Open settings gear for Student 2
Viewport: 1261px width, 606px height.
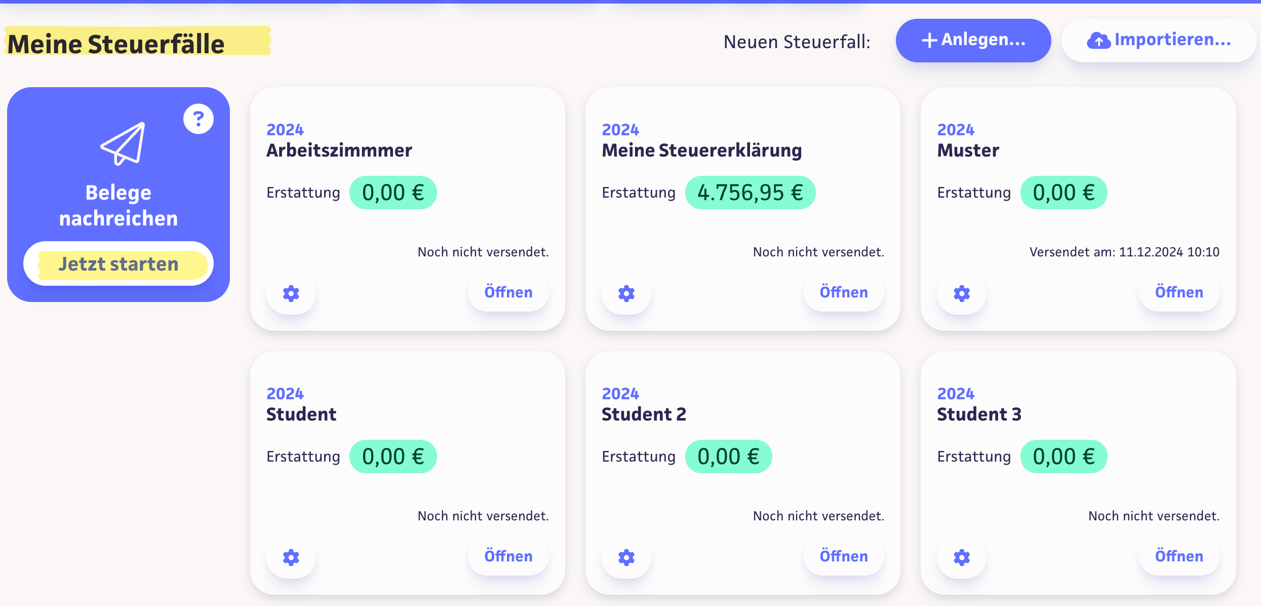[x=626, y=557]
